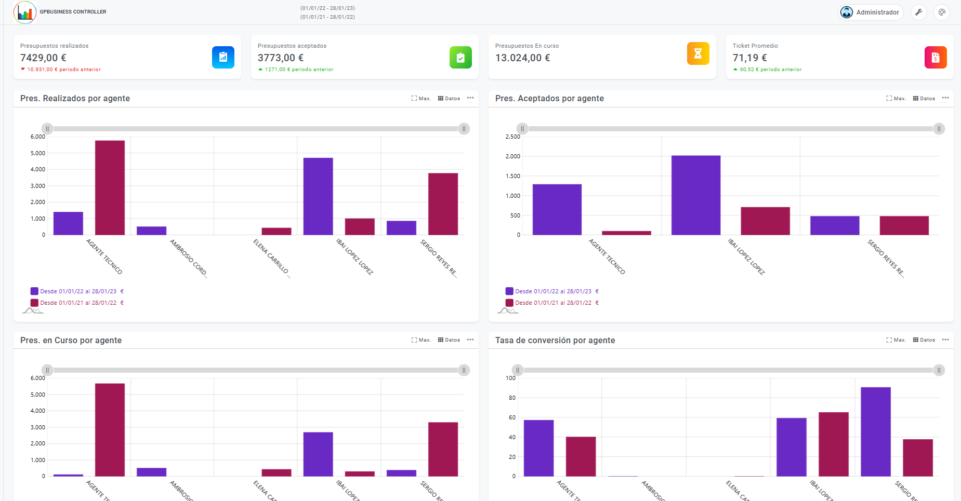Screen dimensions: 961x501
Task: Click the GPBusiness Controller logo icon
Action: (x=25, y=12)
